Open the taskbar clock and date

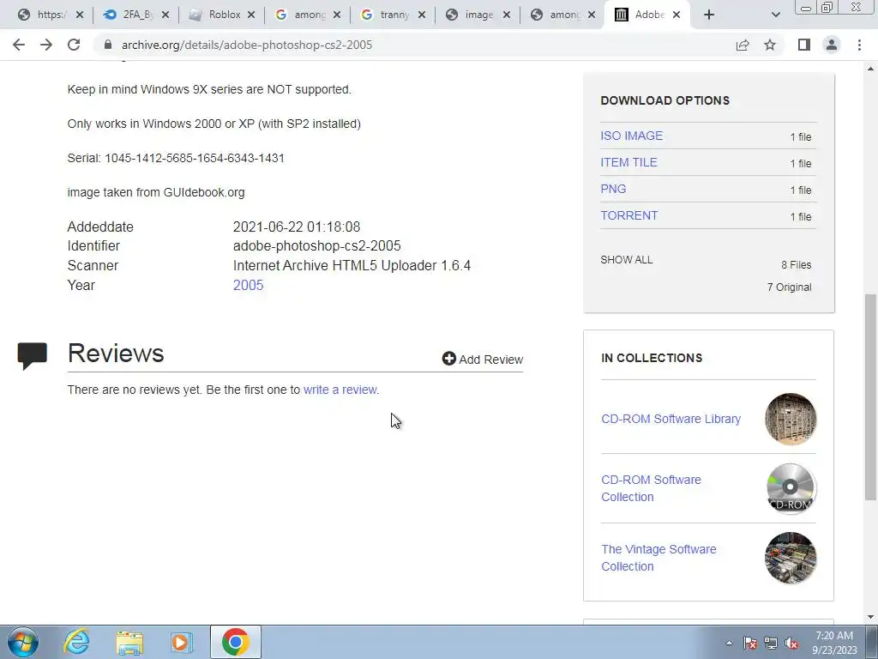point(834,643)
